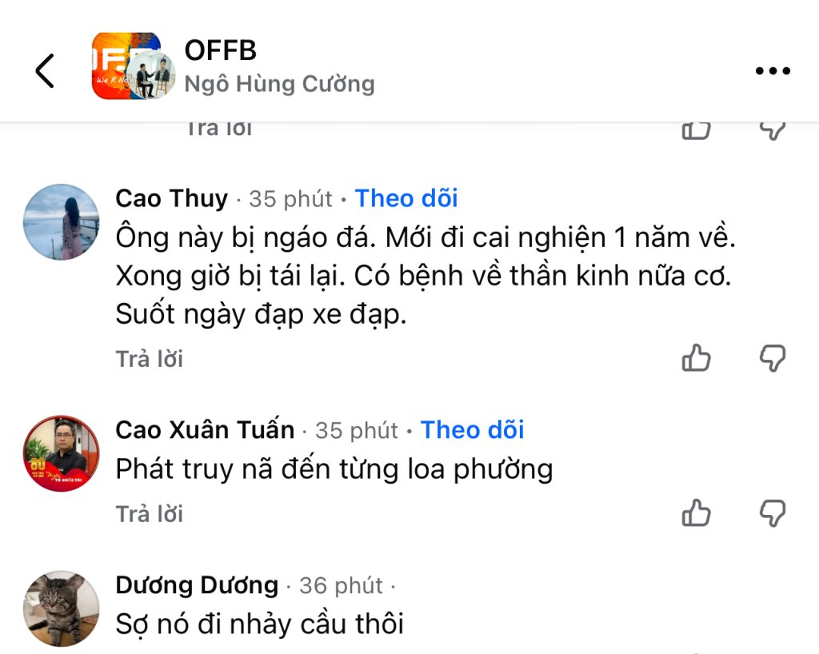The height and width of the screenshot is (654, 819).
Task: Tap the back arrow in the header
Action: tap(45, 71)
